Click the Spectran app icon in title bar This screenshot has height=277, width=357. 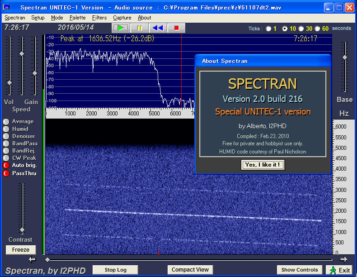[x=6, y=7]
